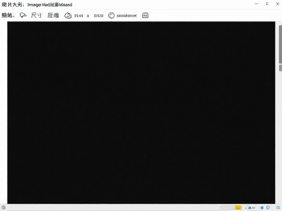Click the speech-bubble shaped tool icon in toolbar

23,15
